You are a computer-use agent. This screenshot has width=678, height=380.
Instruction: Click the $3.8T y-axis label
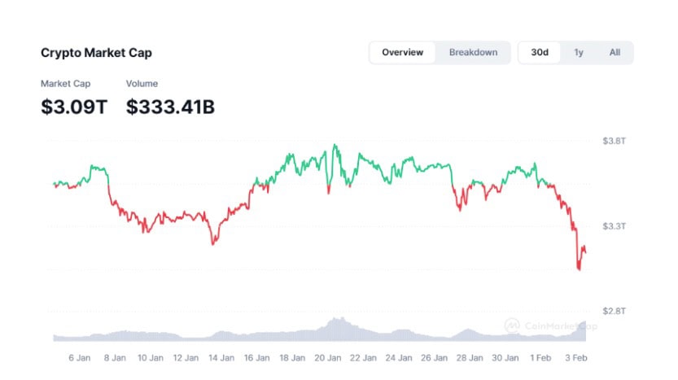tap(614, 141)
